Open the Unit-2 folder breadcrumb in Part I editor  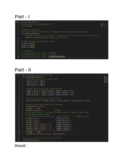coord(18,22)
